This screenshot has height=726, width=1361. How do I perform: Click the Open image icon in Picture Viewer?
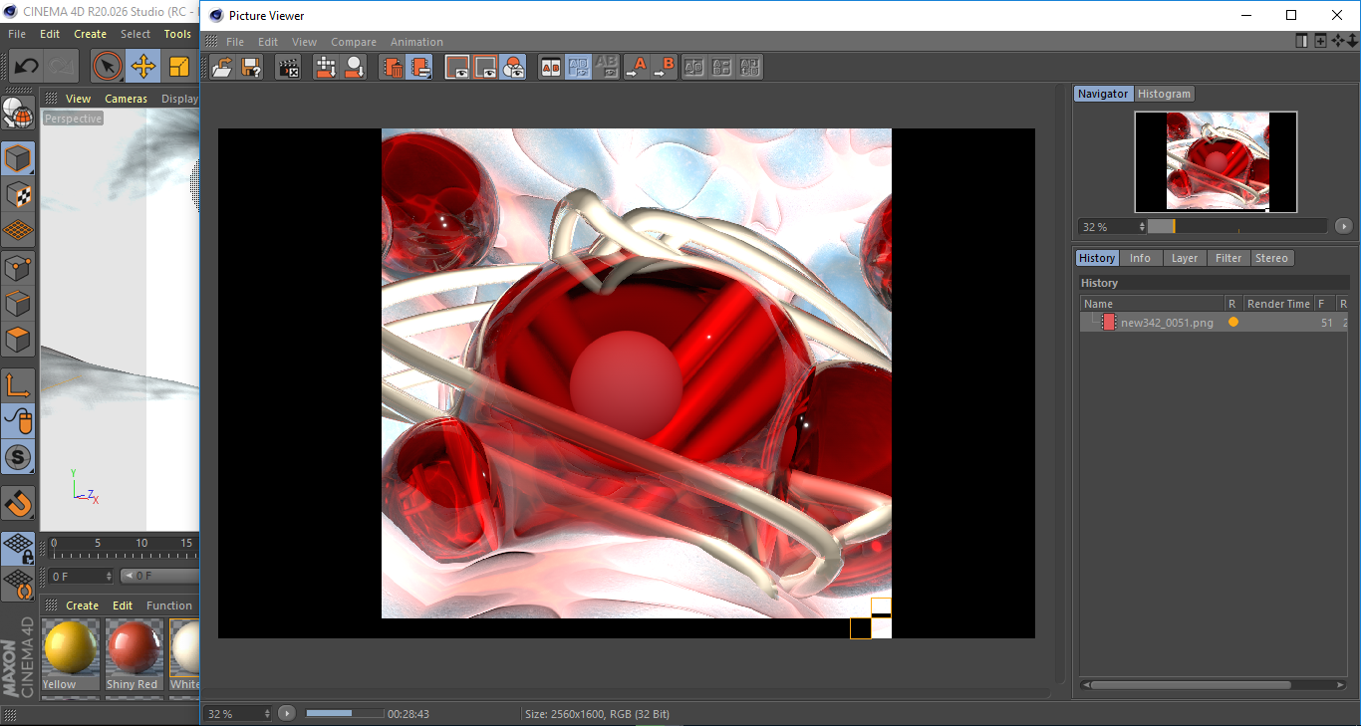click(x=222, y=67)
